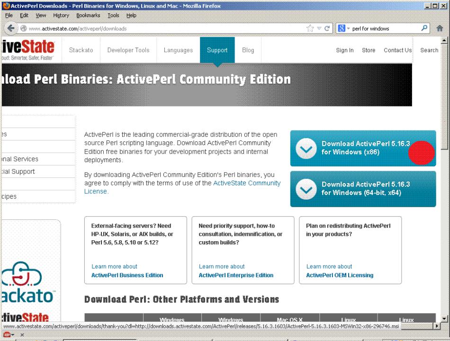Reload the page with the refresh icon
Viewport: 450px width, 341px height.
(327, 28)
